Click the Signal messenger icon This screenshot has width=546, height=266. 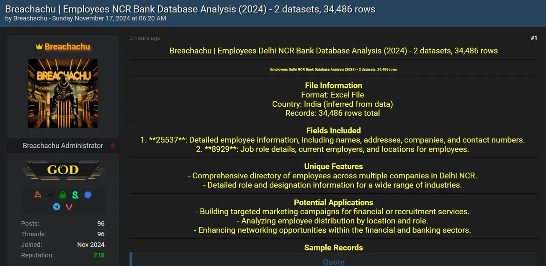(x=88, y=195)
